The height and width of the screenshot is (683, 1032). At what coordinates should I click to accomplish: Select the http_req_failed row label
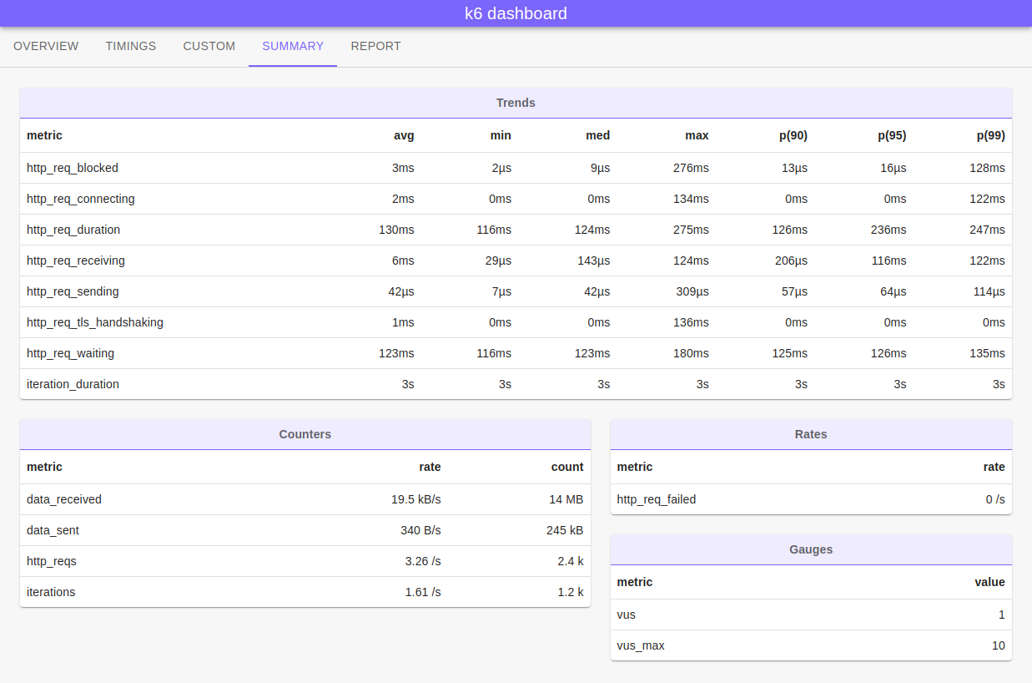[x=657, y=499]
